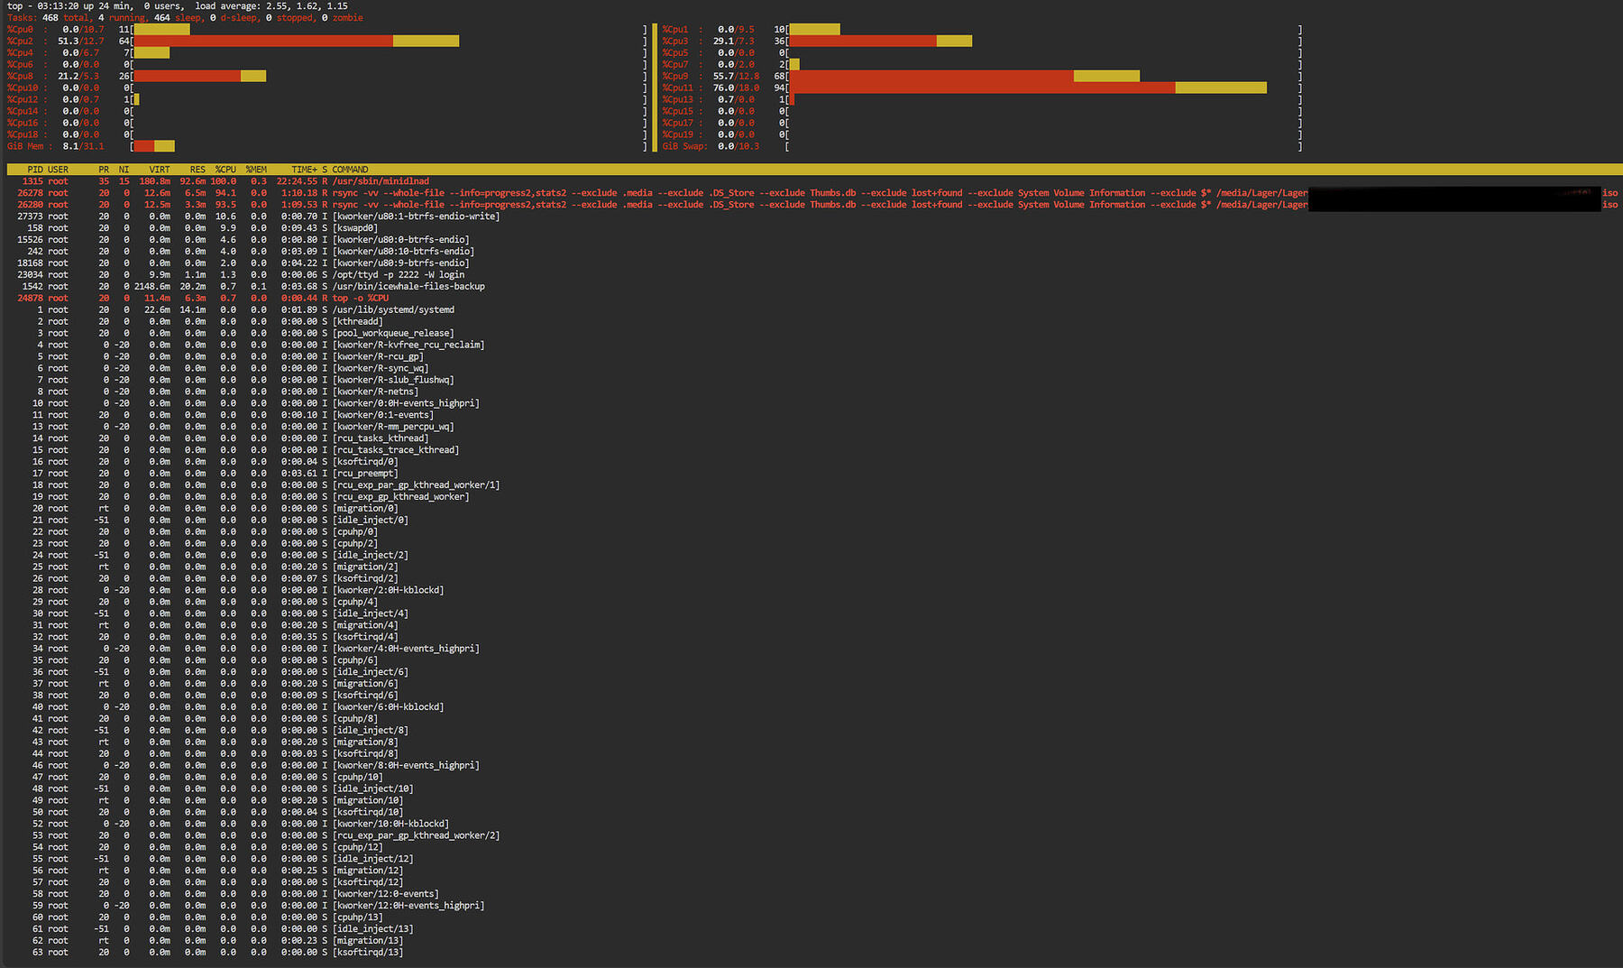Click the load average text in header
This screenshot has height=968, width=1623.
271,6
